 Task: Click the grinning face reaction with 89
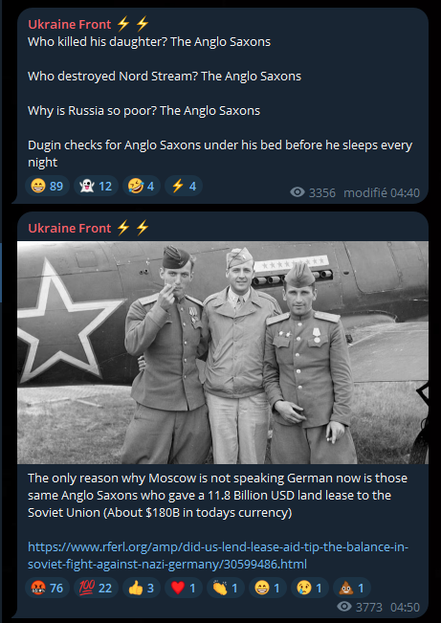pos(47,186)
